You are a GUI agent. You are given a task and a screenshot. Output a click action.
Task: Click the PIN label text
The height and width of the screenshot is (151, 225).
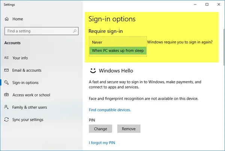(x=92, y=120)
